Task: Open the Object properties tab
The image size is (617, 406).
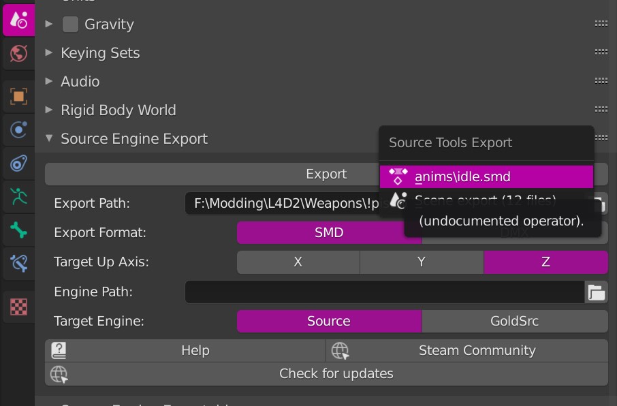Action: tap(18, 96)
